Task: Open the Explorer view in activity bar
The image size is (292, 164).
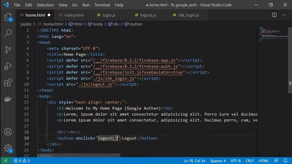Action: (x=8, y=17)
